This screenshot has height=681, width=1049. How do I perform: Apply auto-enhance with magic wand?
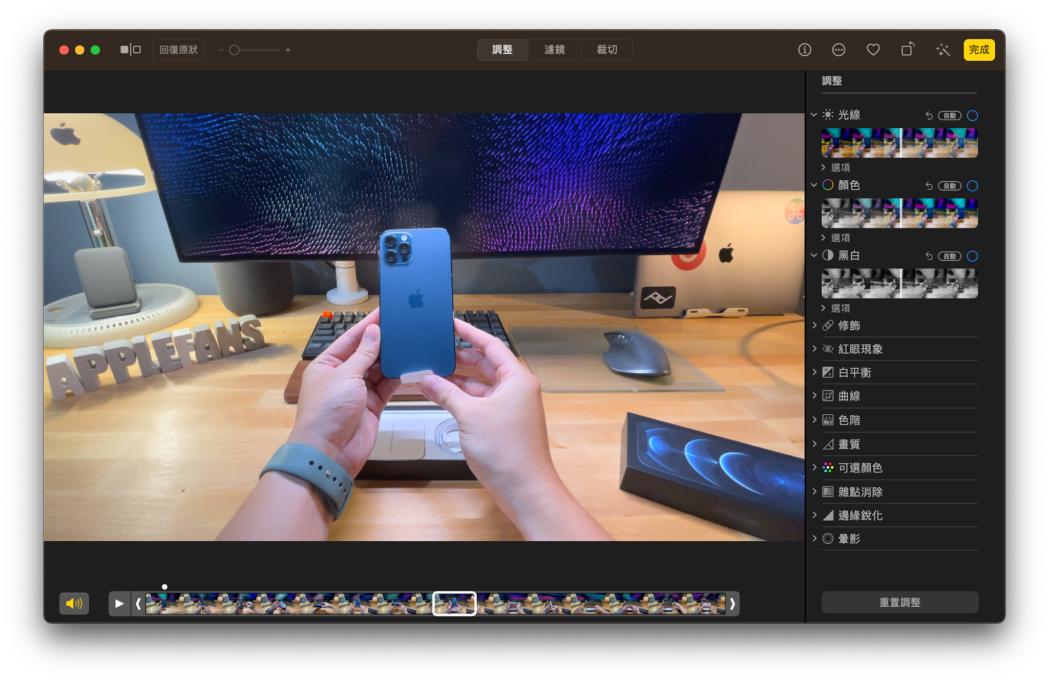(942, 50)
